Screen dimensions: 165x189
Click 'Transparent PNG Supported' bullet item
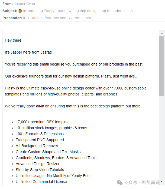click(x=40, y=140)
